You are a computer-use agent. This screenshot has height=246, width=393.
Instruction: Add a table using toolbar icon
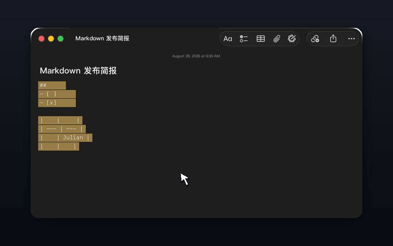[261, 39]
